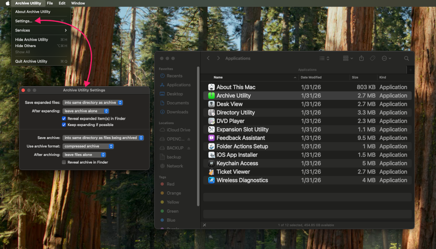The height and width of the screenshot is (249, 436).
Task: Open the Save expanded files dropdown
Action: tap(92, 103)
